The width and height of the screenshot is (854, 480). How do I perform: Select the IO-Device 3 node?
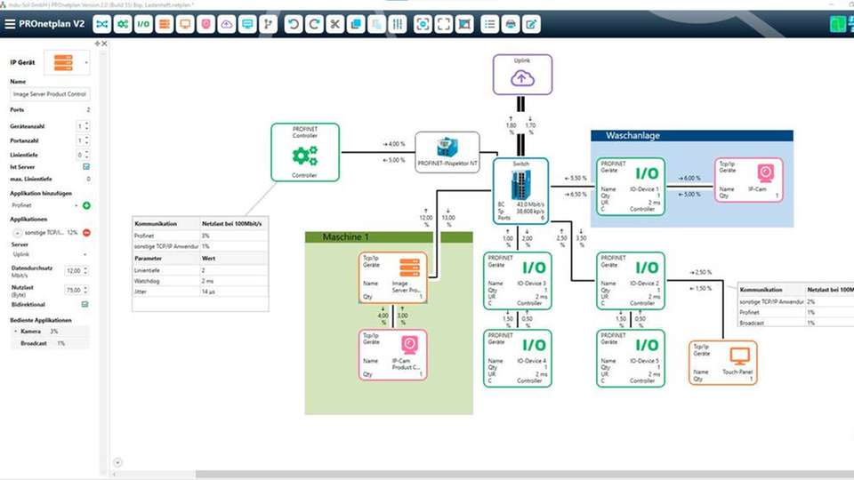tap(518, 281)
